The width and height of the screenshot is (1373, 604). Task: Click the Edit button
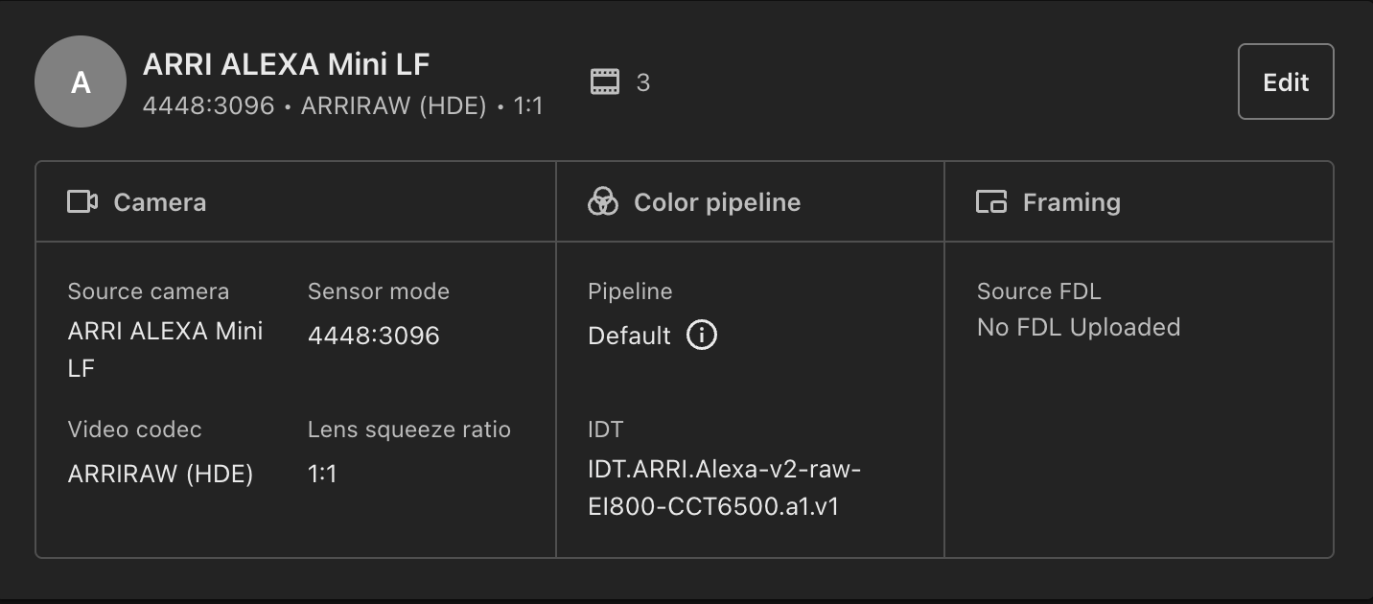pyautogui.click(x=1285, y=81)
